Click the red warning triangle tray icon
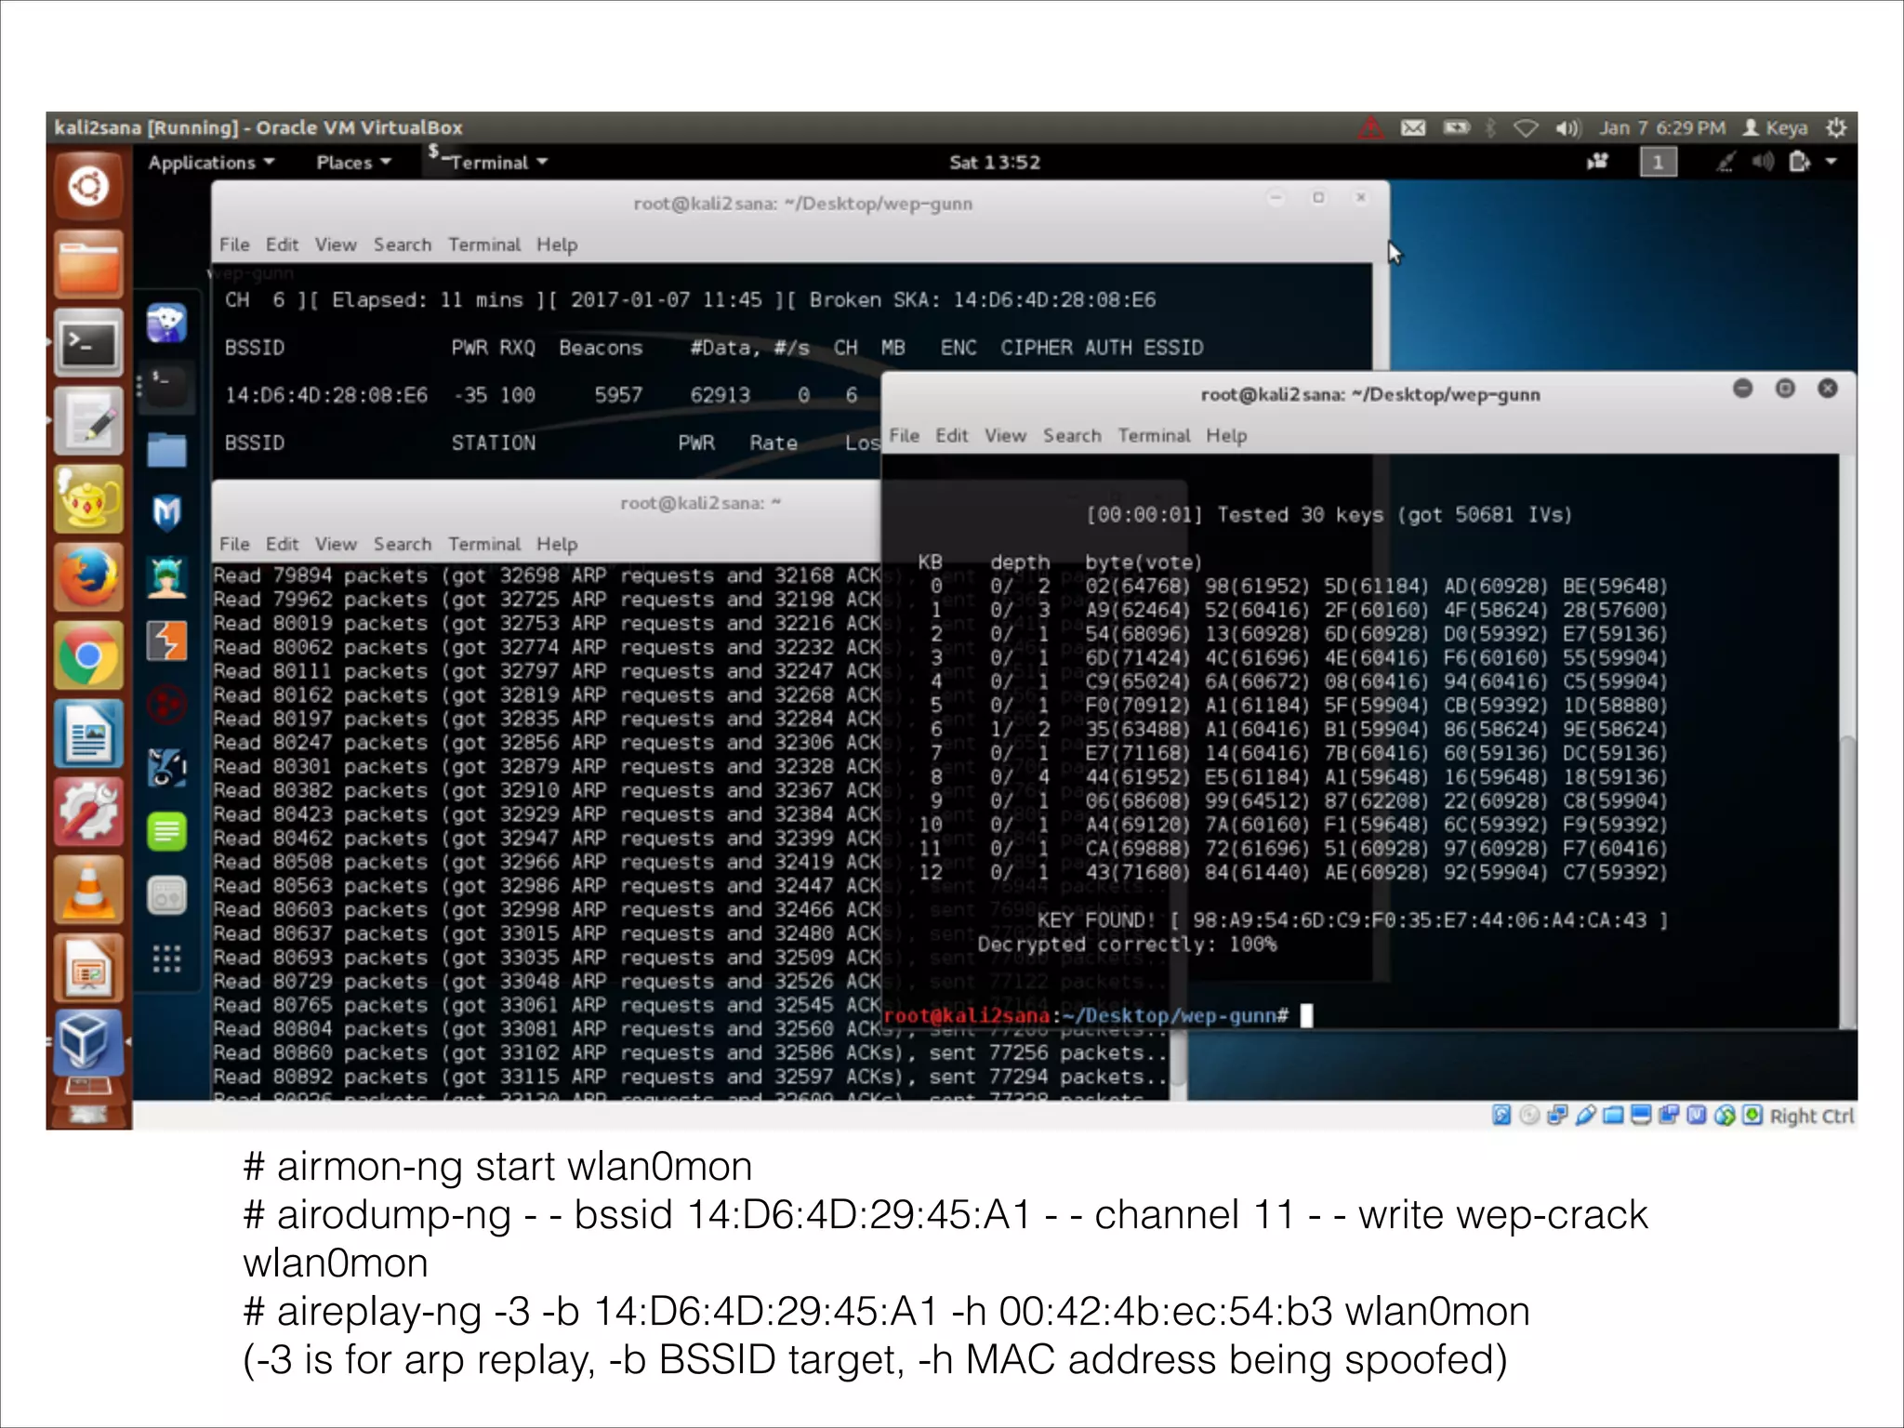The height and width of the screenshot is (1428, 1904). (1370, 127)
